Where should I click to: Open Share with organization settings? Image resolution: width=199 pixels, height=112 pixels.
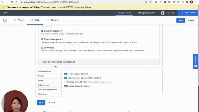pyautogui.click(x=49, y=90)
